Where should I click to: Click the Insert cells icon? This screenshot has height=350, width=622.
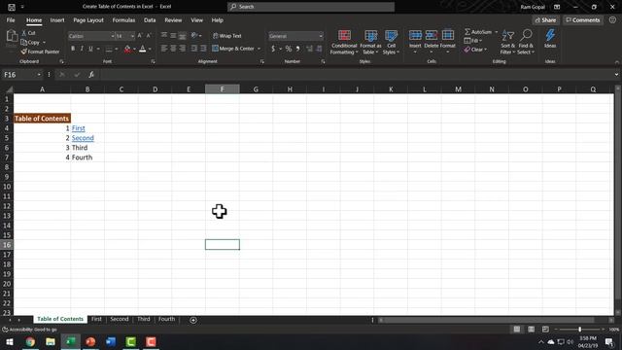(415, 36)
